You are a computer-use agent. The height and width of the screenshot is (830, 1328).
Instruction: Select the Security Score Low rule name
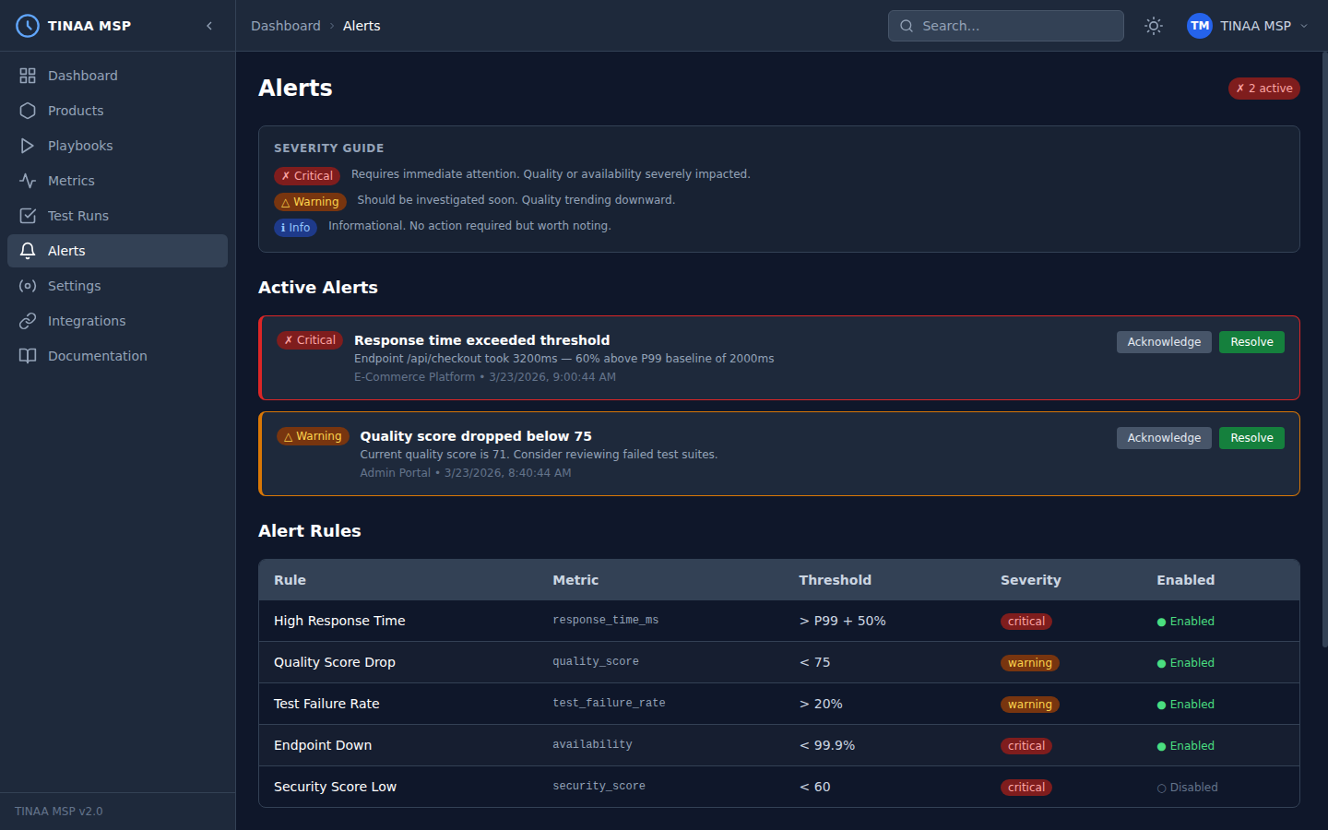335,787
